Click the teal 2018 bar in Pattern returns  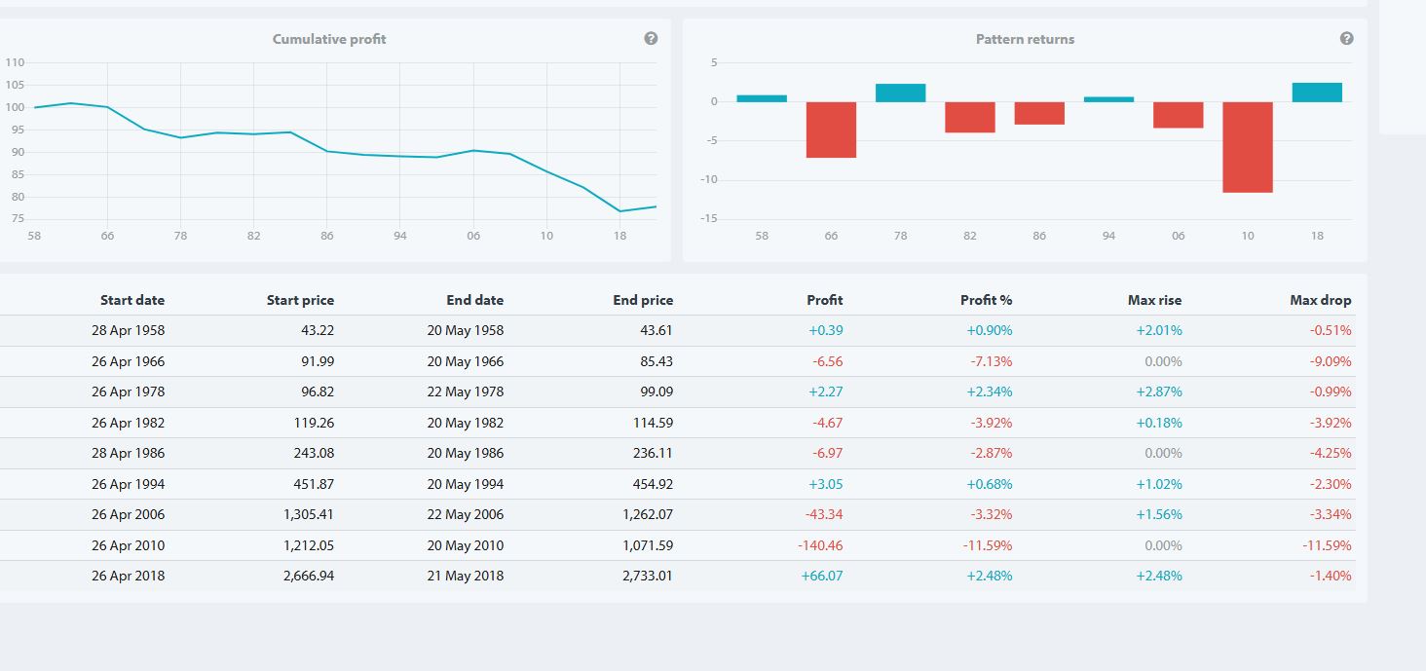point(1317,93)
